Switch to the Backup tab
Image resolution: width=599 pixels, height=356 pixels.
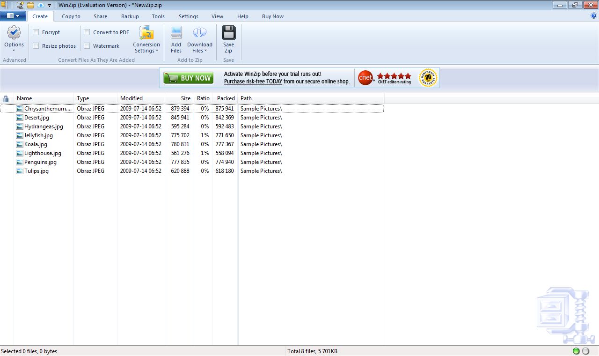pos(130,16)
